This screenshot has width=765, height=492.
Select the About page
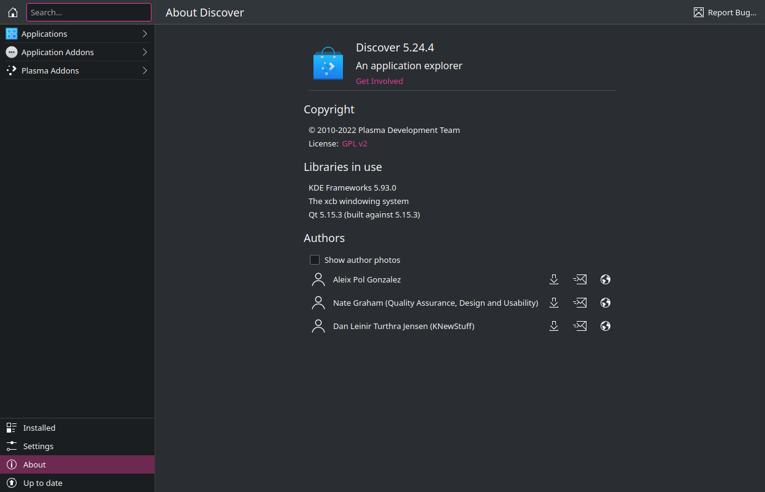[77, 464]
